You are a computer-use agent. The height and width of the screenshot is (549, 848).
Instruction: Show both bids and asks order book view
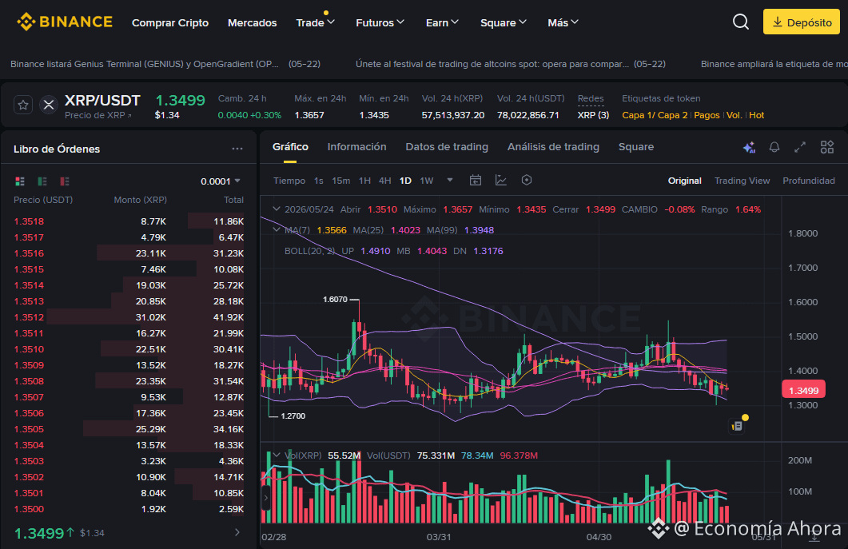(x=20, y=181)
